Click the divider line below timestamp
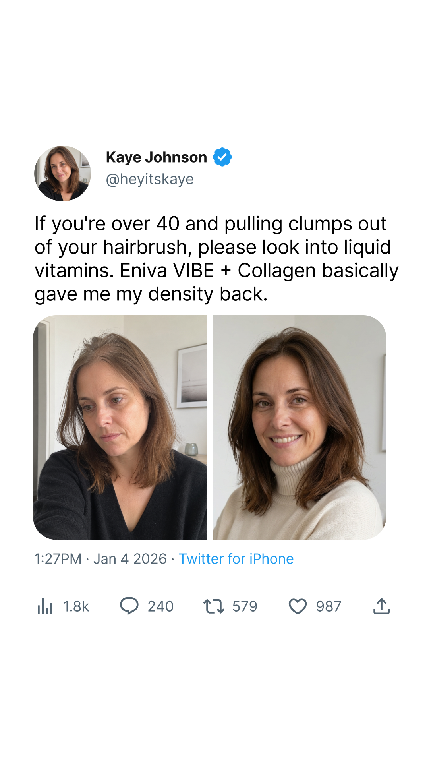429x763 pixels. 204,581
